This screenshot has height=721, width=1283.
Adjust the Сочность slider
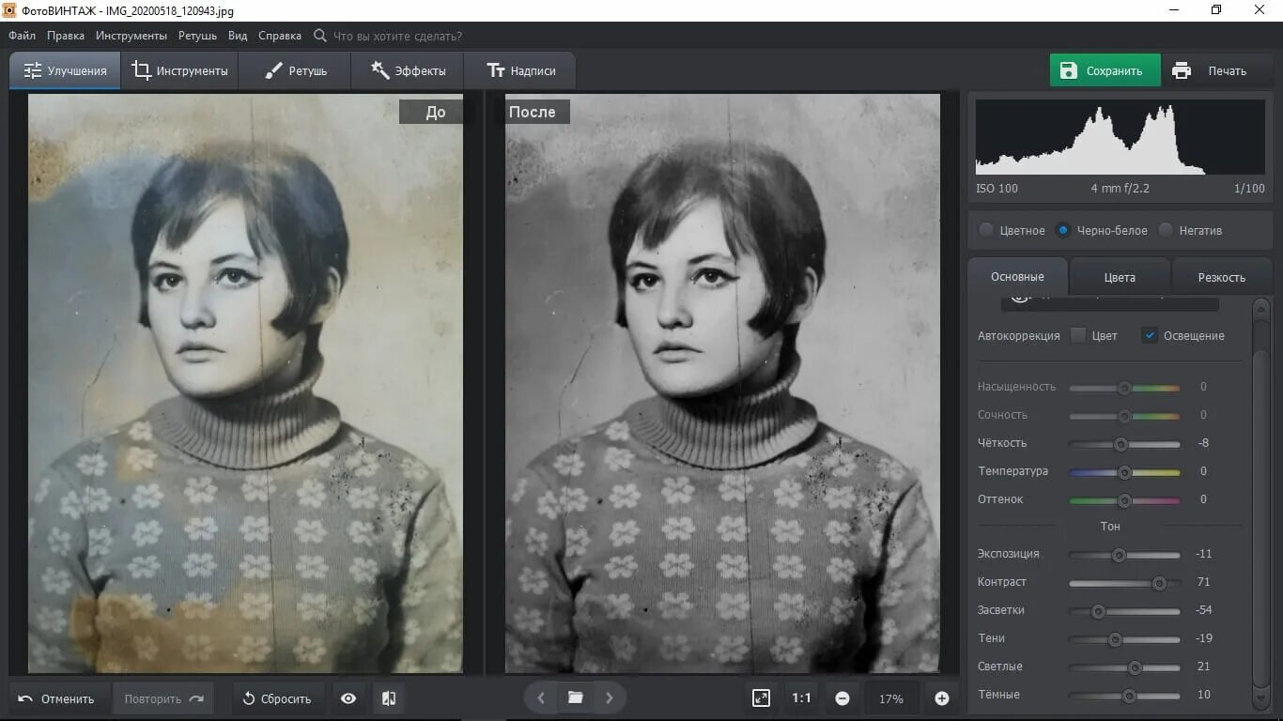point(1124,416)
